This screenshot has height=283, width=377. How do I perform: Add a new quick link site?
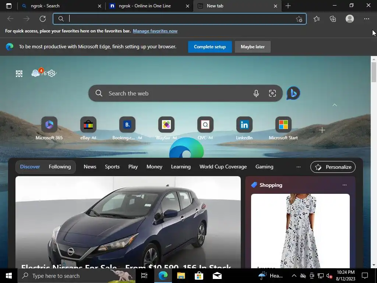322,130
